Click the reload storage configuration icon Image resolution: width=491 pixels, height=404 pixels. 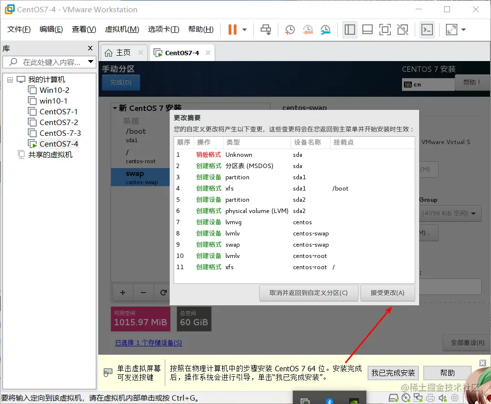[163, 293]
